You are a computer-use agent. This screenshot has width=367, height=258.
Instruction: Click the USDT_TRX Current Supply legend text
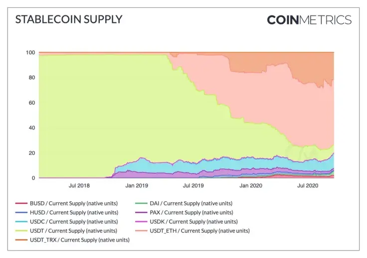(x=80, y=240)
